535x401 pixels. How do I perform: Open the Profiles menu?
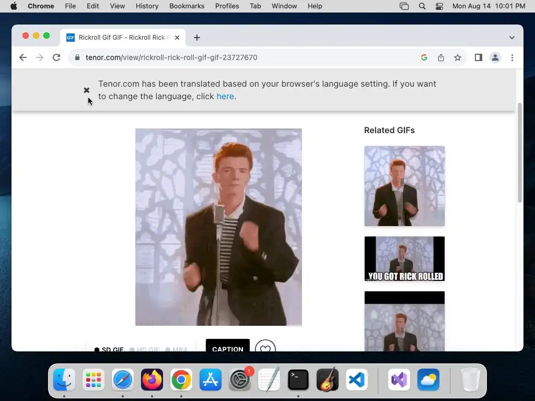pyautogui.click(x=227, y=6)
